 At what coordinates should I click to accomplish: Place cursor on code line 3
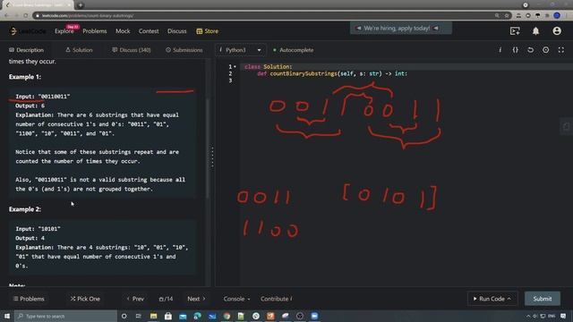[x=406, y=80]
